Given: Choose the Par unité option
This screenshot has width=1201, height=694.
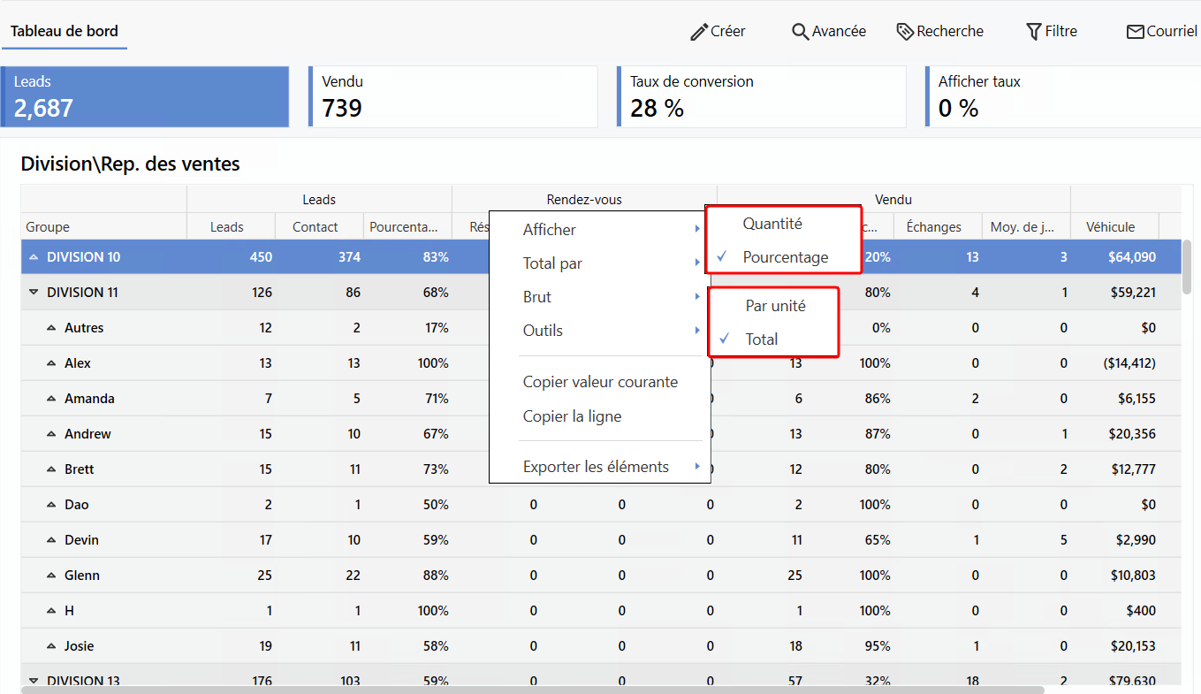Looking at the screenshot, I should pos(775,306).
